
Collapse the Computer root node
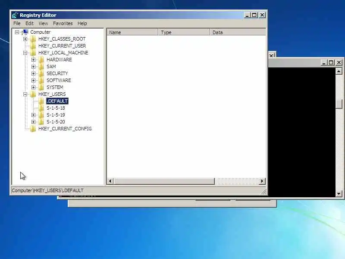pyautogui.click(x=17, y=32)
